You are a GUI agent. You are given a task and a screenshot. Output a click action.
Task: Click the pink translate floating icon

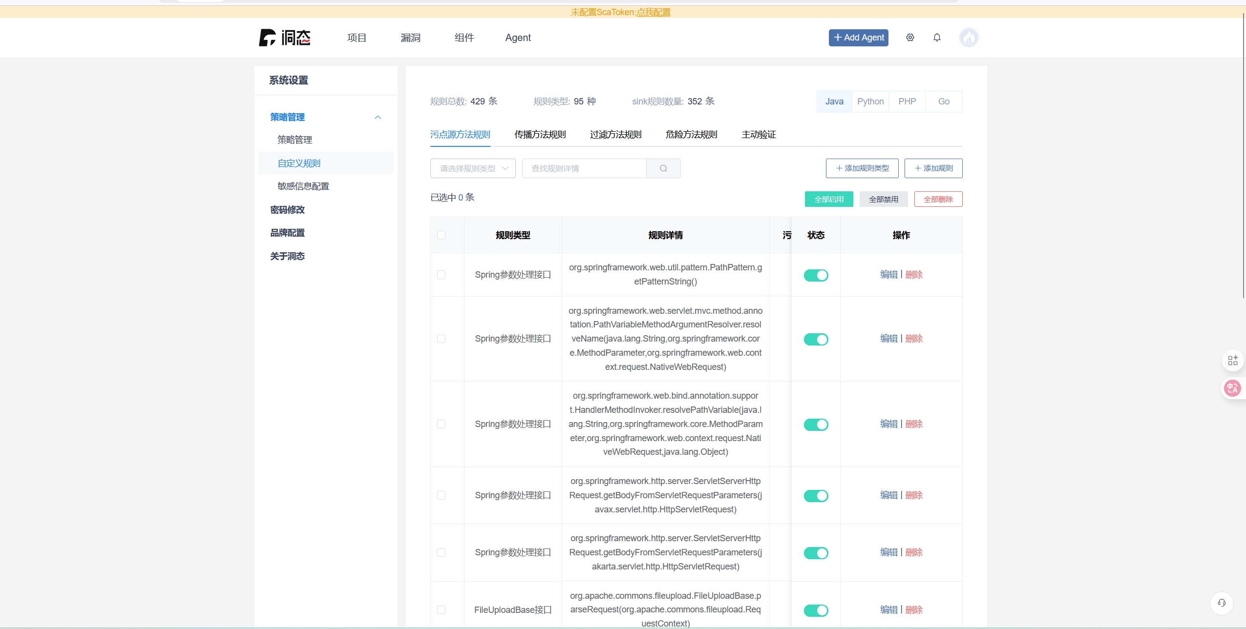[x=1232, y=388]
